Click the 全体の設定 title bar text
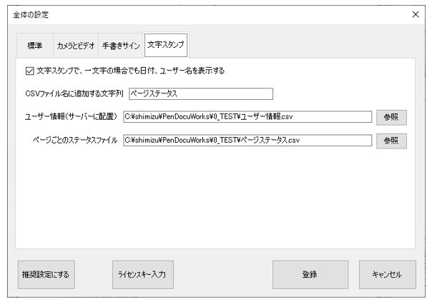The image size is (432, 304). (x=31, y=14)
